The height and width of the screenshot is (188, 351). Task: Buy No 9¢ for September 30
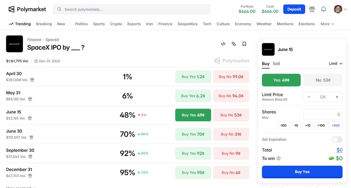coord(231,153)
